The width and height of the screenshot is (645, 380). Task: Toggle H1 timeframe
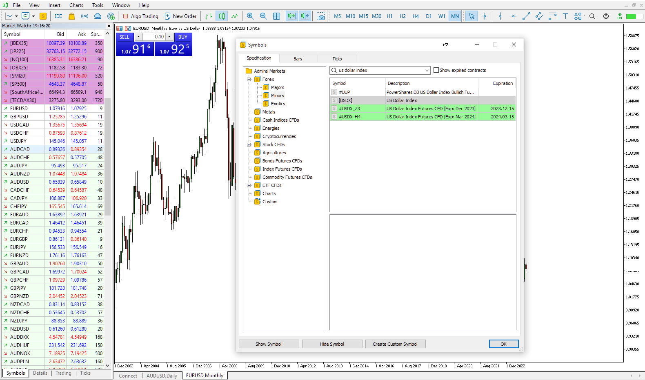[x=389, y=16]
